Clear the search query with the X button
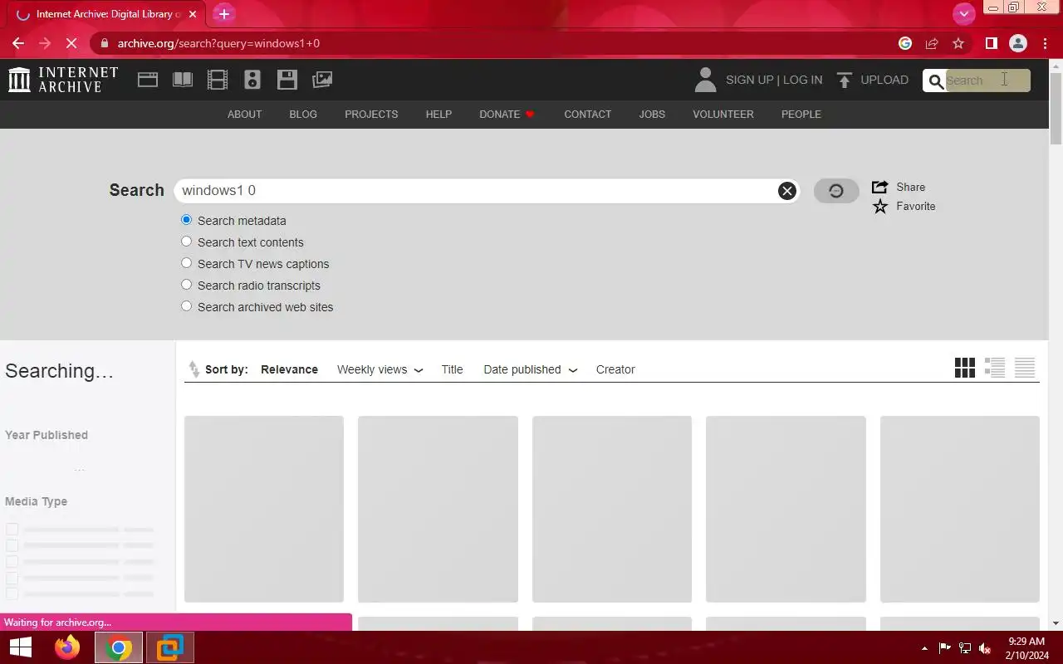The height and width of the screenshot is (664, 1063). point(786,191)
